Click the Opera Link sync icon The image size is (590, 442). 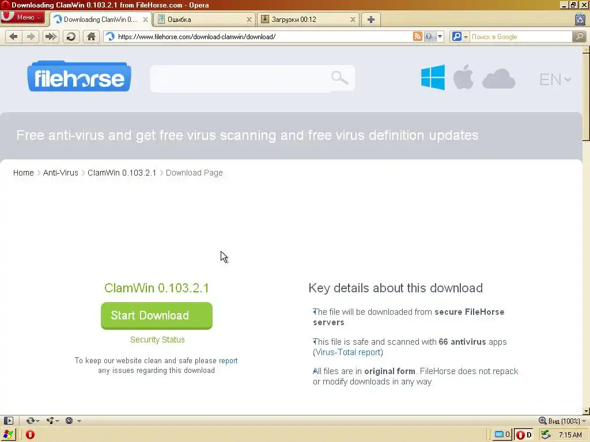pyautogui.click(x=30, y=421)
